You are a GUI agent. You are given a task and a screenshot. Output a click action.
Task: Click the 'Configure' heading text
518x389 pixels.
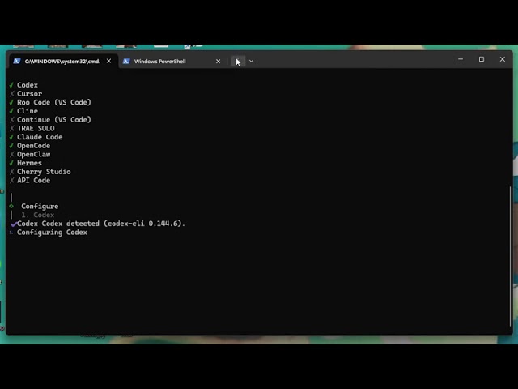pos(40,206)
